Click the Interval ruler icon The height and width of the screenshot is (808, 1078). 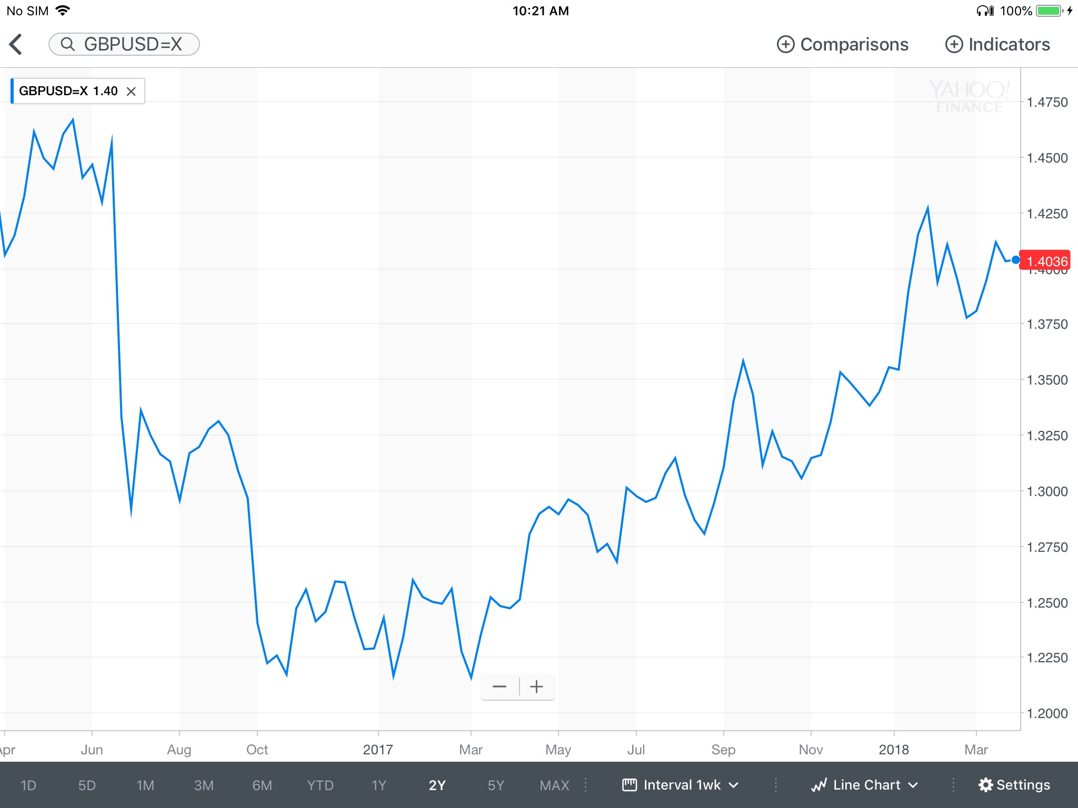coord(630,785)
